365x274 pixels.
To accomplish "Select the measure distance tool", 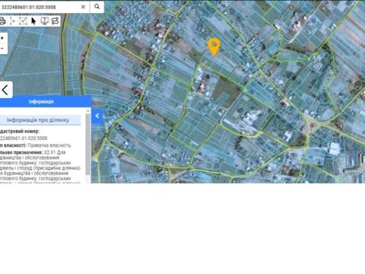I will click(x=12, y=21).
